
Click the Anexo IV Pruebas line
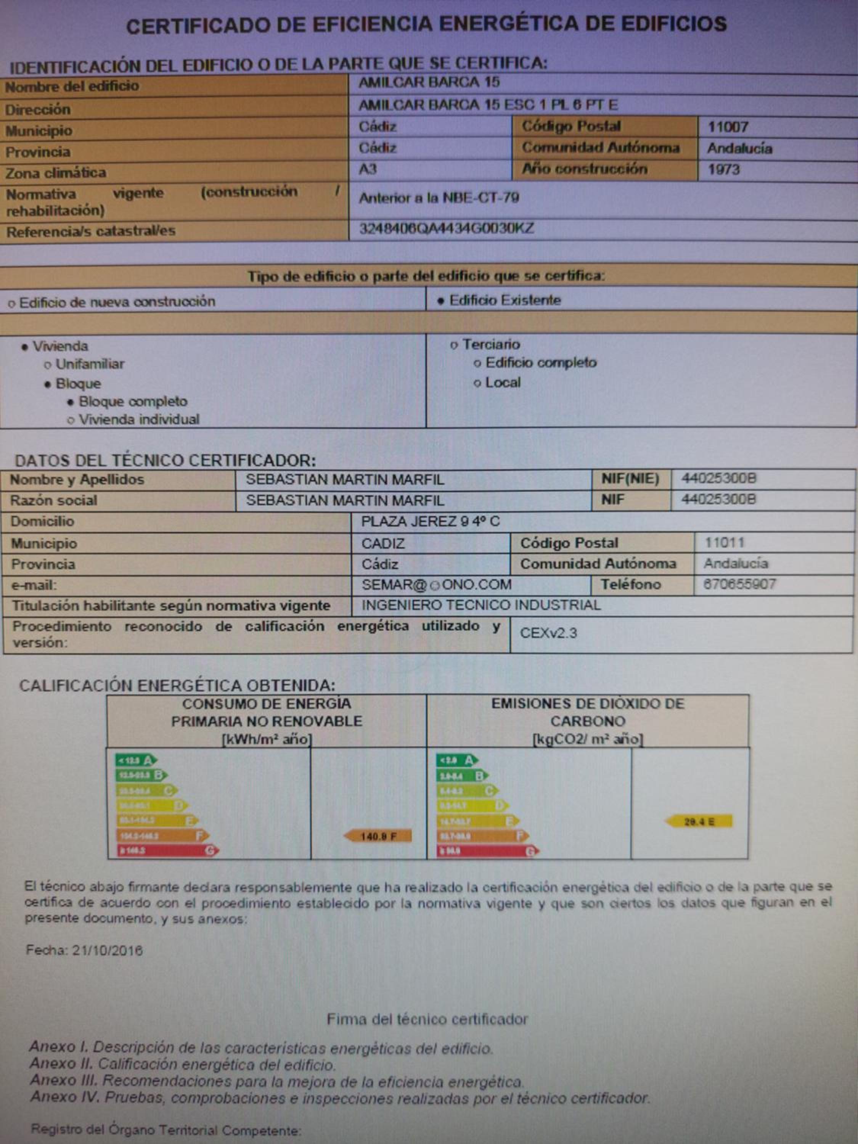pyautogui.click(x=340, y=1097)
